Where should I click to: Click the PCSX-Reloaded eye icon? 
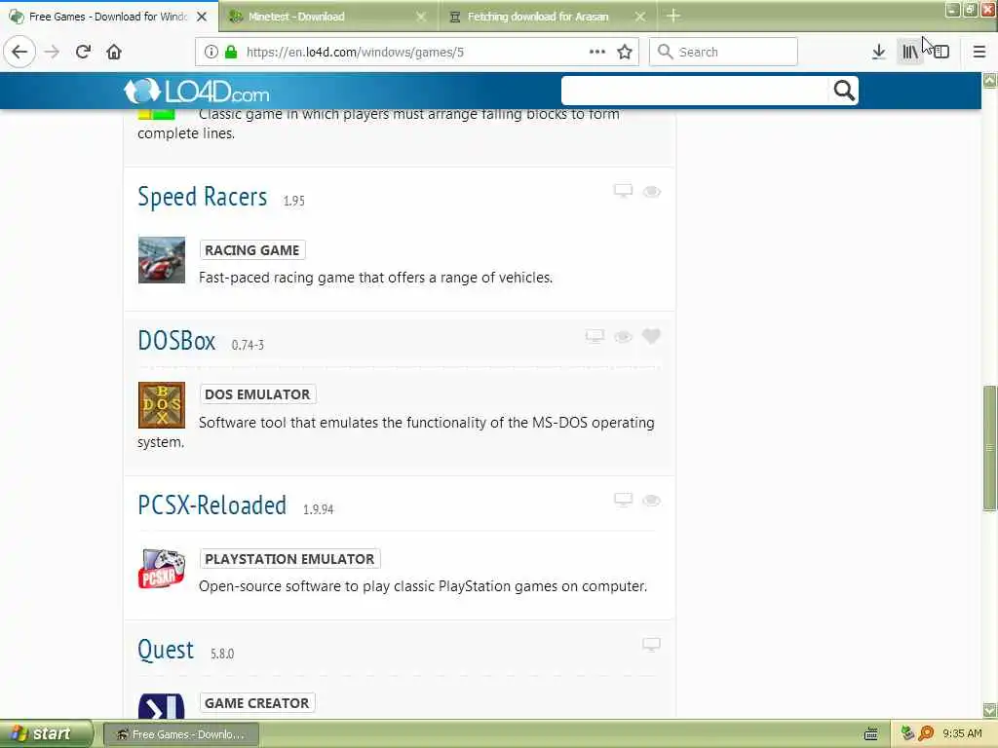[651, 501]
